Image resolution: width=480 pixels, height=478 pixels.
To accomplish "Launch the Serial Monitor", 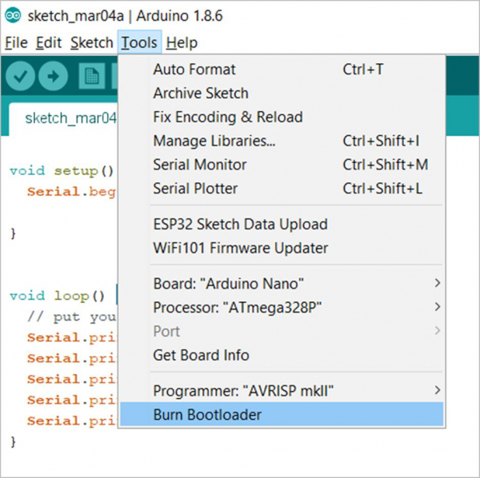I will tap(200, 165).
